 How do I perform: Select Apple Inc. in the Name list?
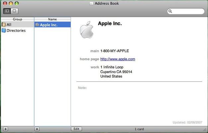click(52, 25)
